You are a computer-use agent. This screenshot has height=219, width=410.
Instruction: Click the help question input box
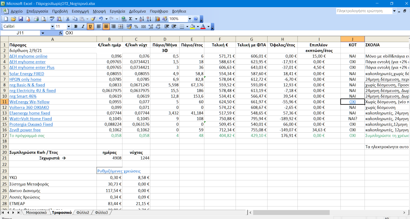click(364, 11)
